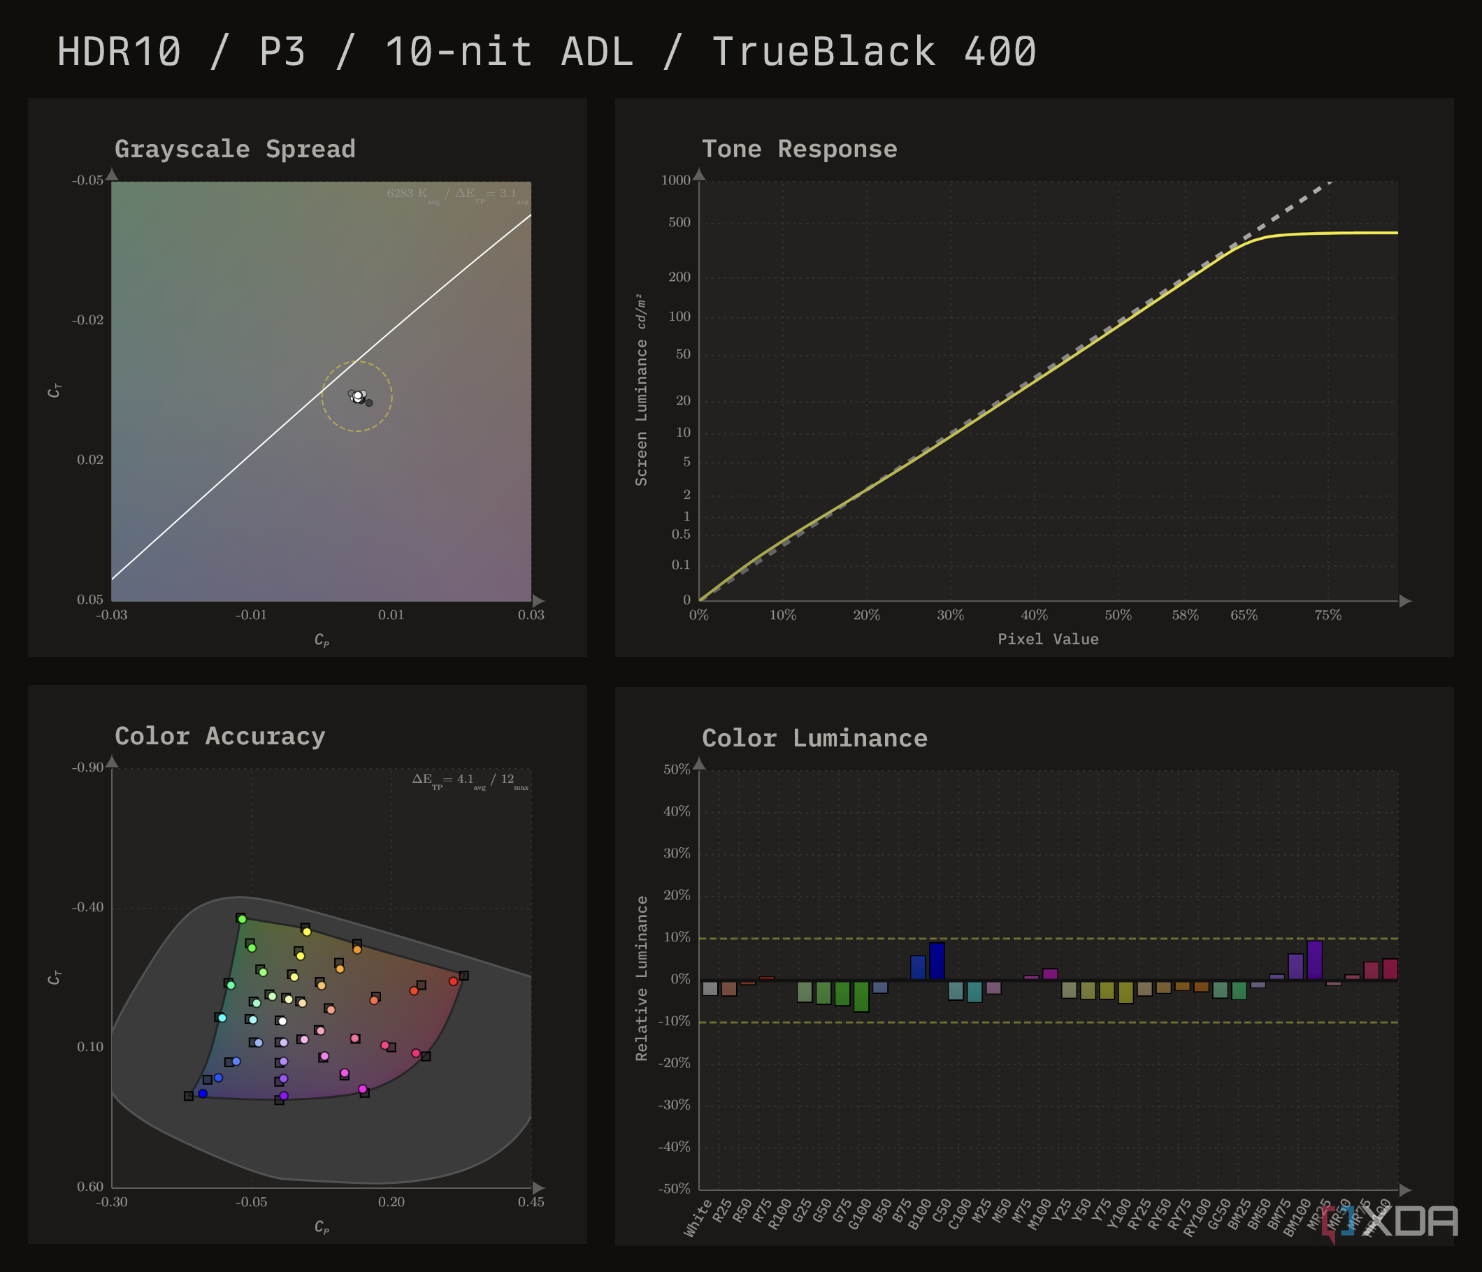The height and width of the screenshot is (1272, 1482).
Task: Click the '65%' pixel value tick
Action: [x=1244, y=615]
